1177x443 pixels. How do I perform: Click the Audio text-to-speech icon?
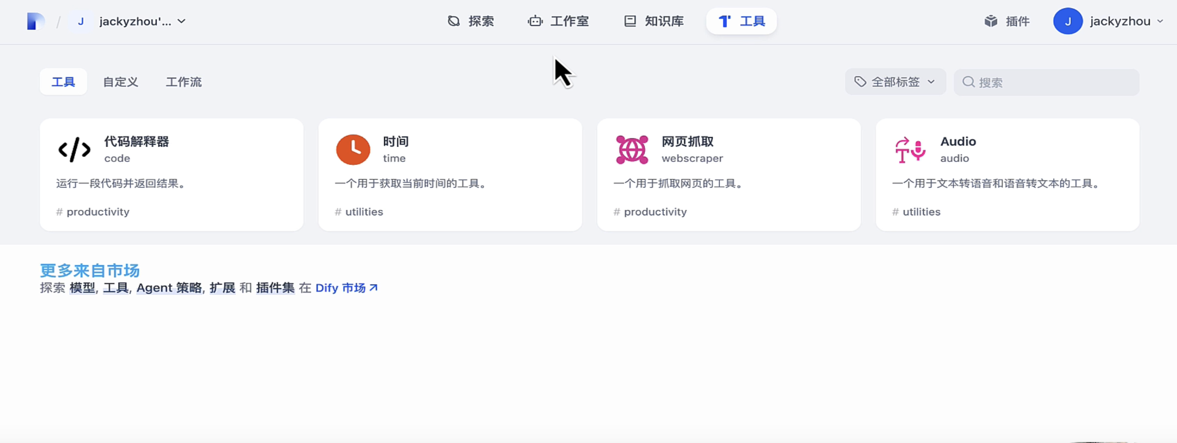pos(910,149)
